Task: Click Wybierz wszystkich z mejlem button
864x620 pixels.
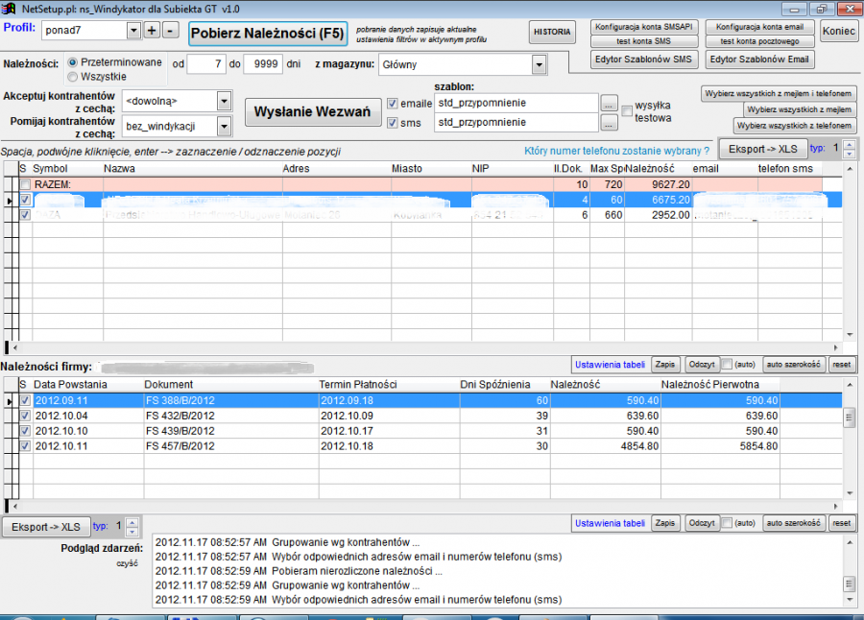Action: pos(800,109)
